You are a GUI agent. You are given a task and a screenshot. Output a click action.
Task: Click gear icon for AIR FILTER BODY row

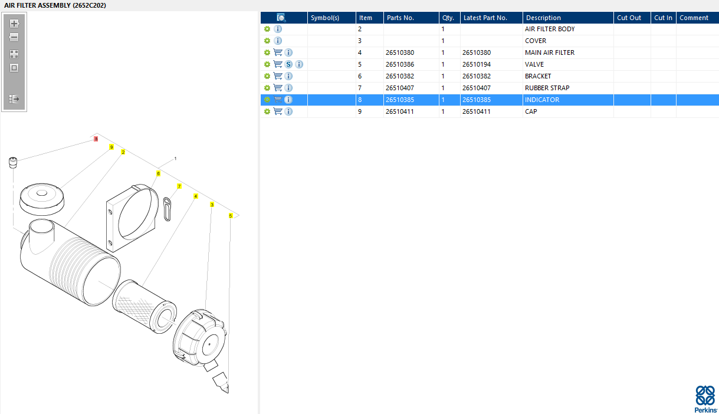[x=267, y=29]
